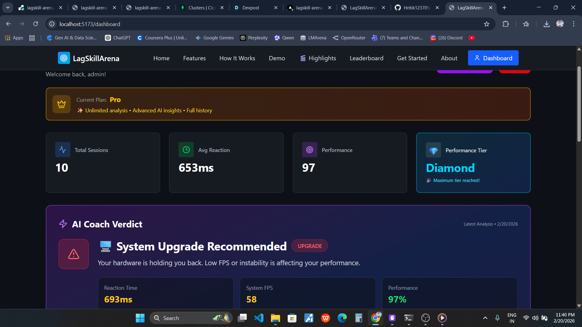This screenshot has height=327, width=582.
Task: Click the Total Sessions pulse icon
Action: point(63,150)
